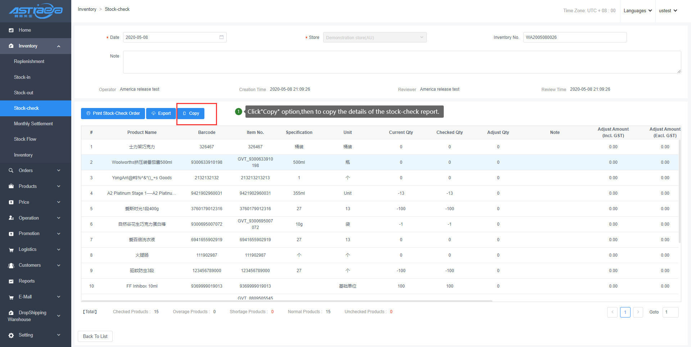Click the Orders magnifier icon
Screen dimensions: 691x347
point(11,171)
